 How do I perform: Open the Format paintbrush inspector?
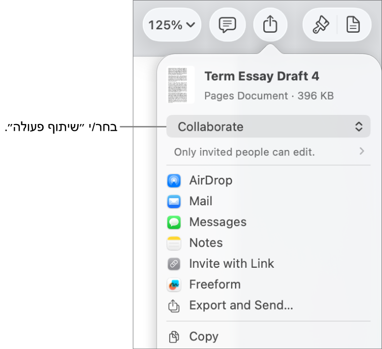click(x=320, y=25)
